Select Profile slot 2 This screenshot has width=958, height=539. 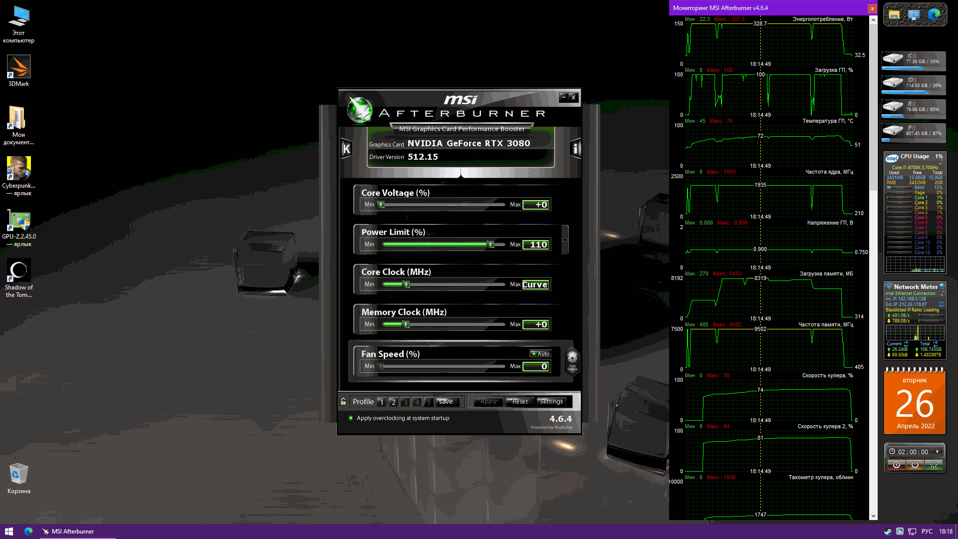point(393,402)
